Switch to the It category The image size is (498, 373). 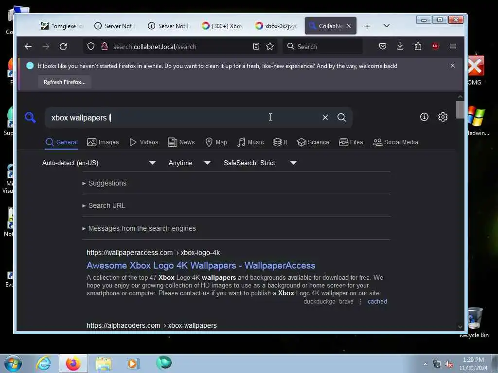point(280,142)
